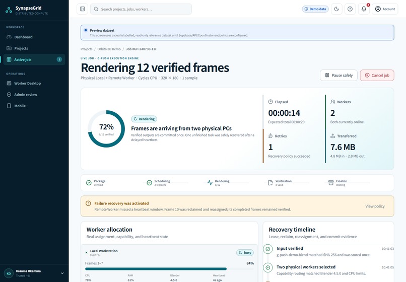Click the pause icon in Pause safely
This screenshot has height=282, width=406.
point(327,76)
